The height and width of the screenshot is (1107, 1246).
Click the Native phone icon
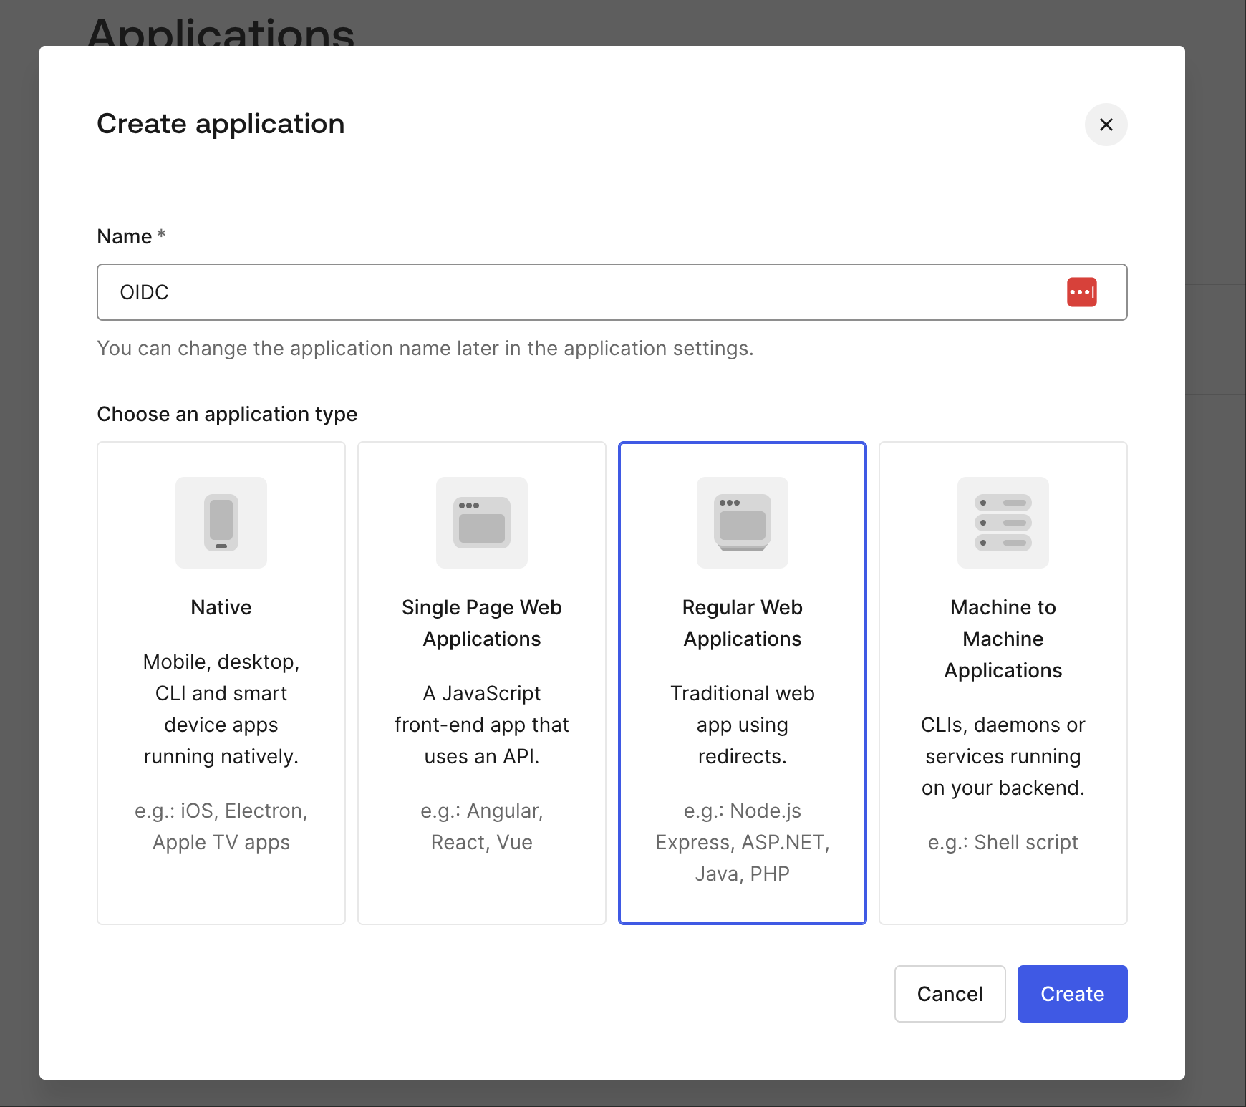pyautogui.click(x=221, y=523)
